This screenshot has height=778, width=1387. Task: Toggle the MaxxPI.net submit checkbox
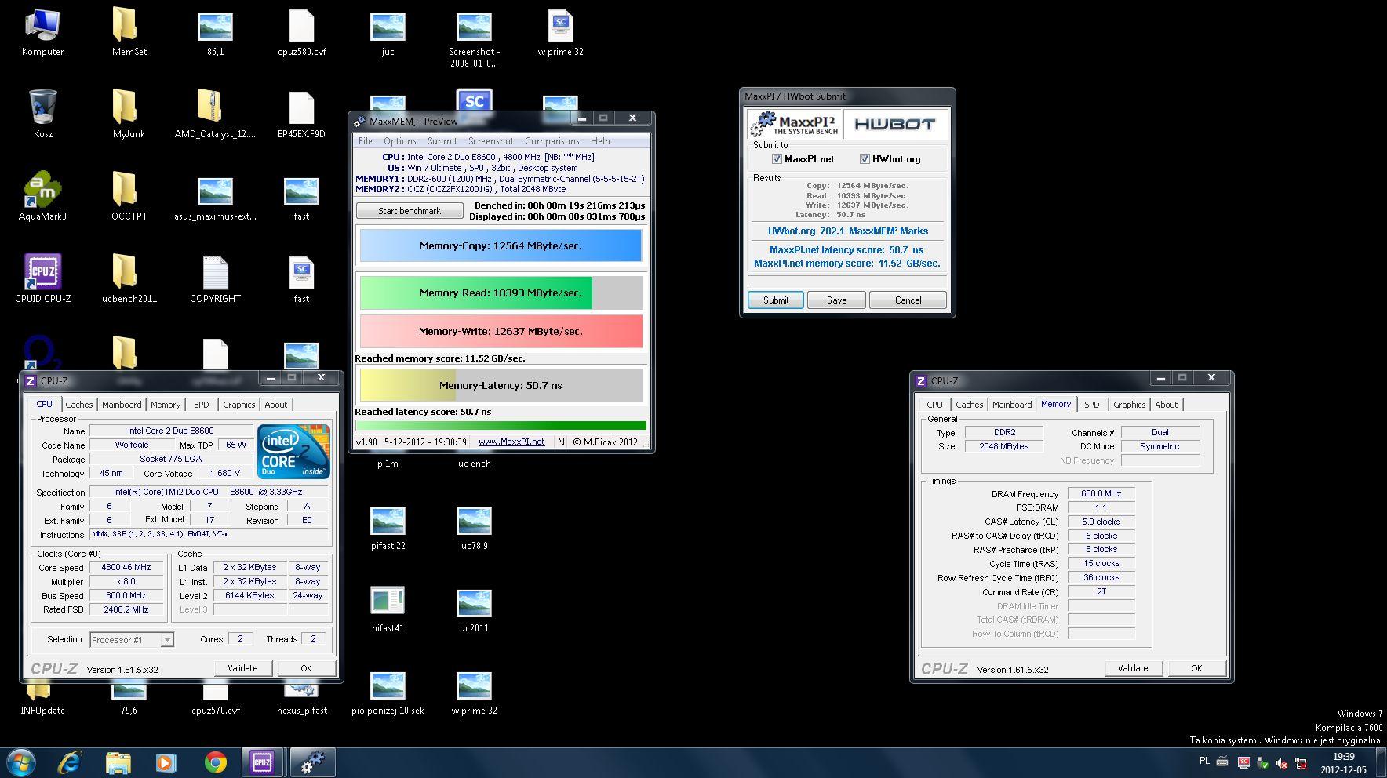pos(777,159)
